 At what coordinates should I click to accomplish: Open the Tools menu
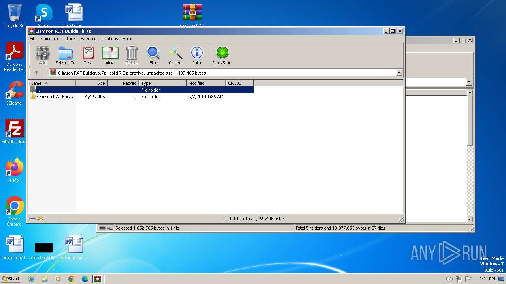71,39
